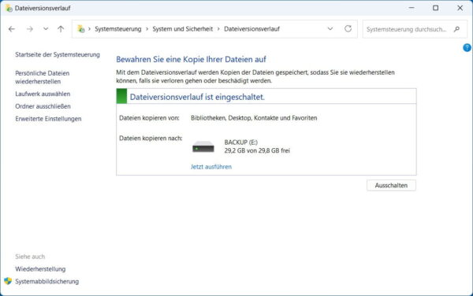473x296 pixels.
Task: Expand the address bar history dropdown
Action: 330,29
